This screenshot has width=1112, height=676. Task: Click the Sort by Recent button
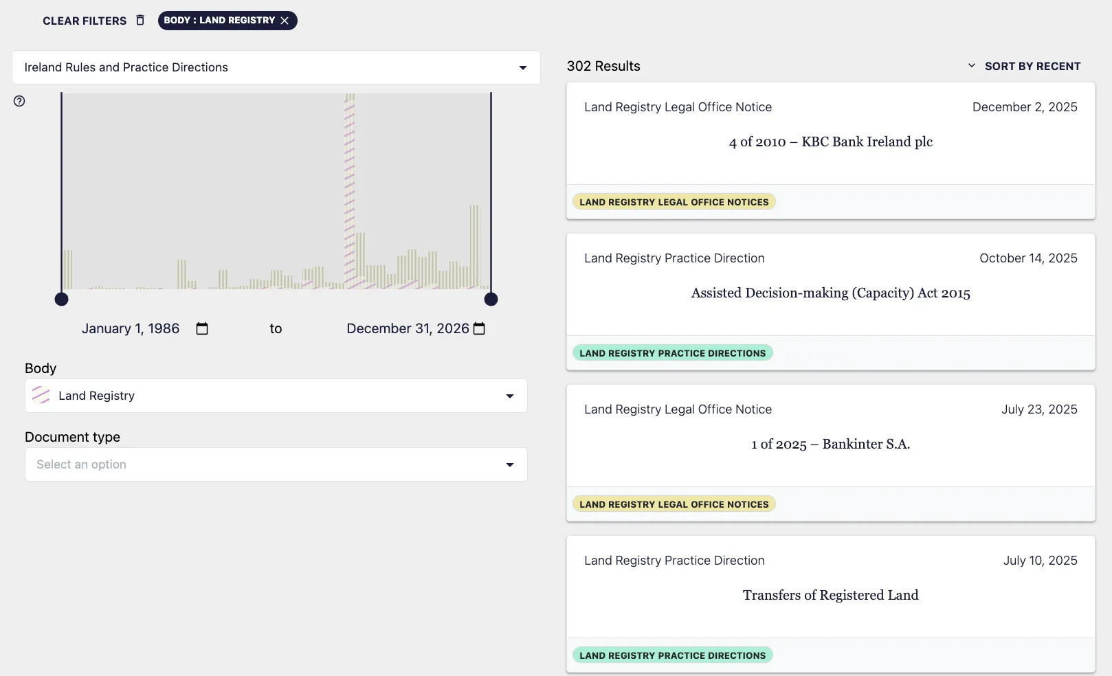click(1032, 66)
